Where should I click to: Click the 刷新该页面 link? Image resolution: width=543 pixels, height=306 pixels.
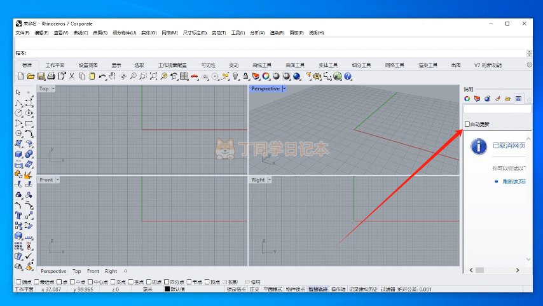tap(513, 181)
